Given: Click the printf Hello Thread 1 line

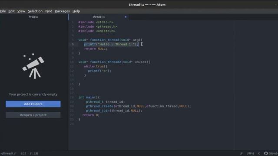Looking at the screenshot, I should (x=111, y=44).
